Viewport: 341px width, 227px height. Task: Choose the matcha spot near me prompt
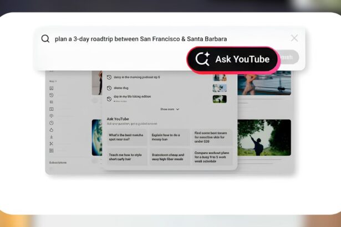click(127, 137)
